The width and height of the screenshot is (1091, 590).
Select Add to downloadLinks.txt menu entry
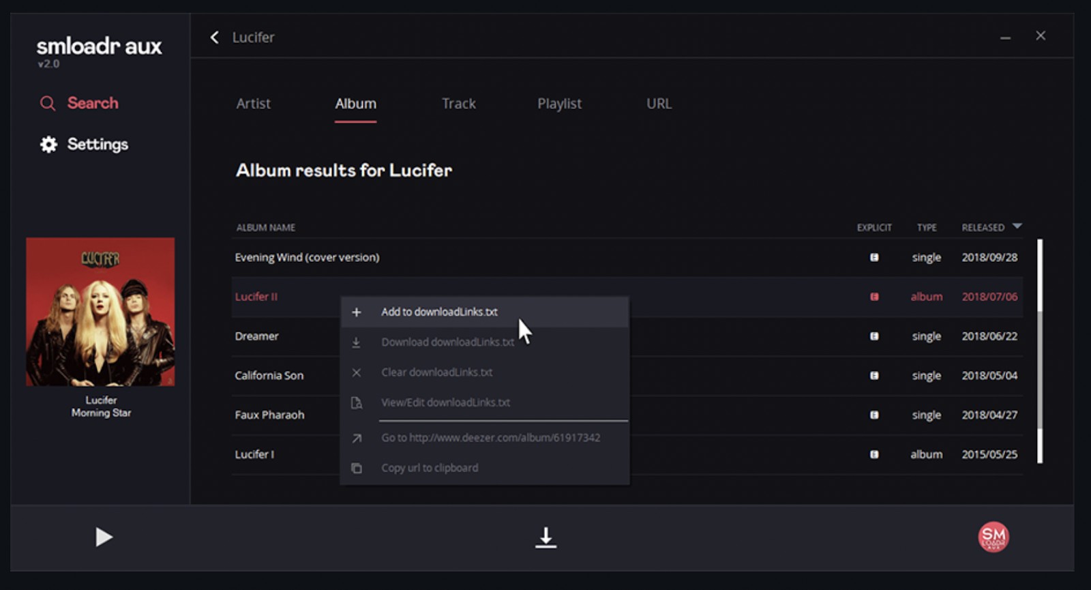click(x=484, y=312)
